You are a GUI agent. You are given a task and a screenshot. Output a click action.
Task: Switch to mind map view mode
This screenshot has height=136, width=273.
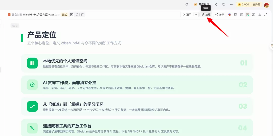click(76, 15)
